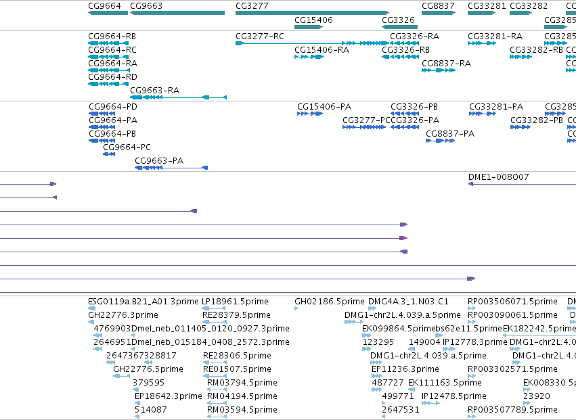Select the CG8837 gene bar
Screen dimensions: 576x420
coord(439,13)
